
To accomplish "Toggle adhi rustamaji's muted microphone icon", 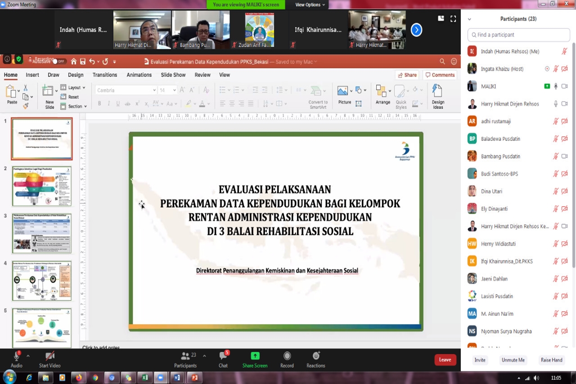I will pos(556,122).
